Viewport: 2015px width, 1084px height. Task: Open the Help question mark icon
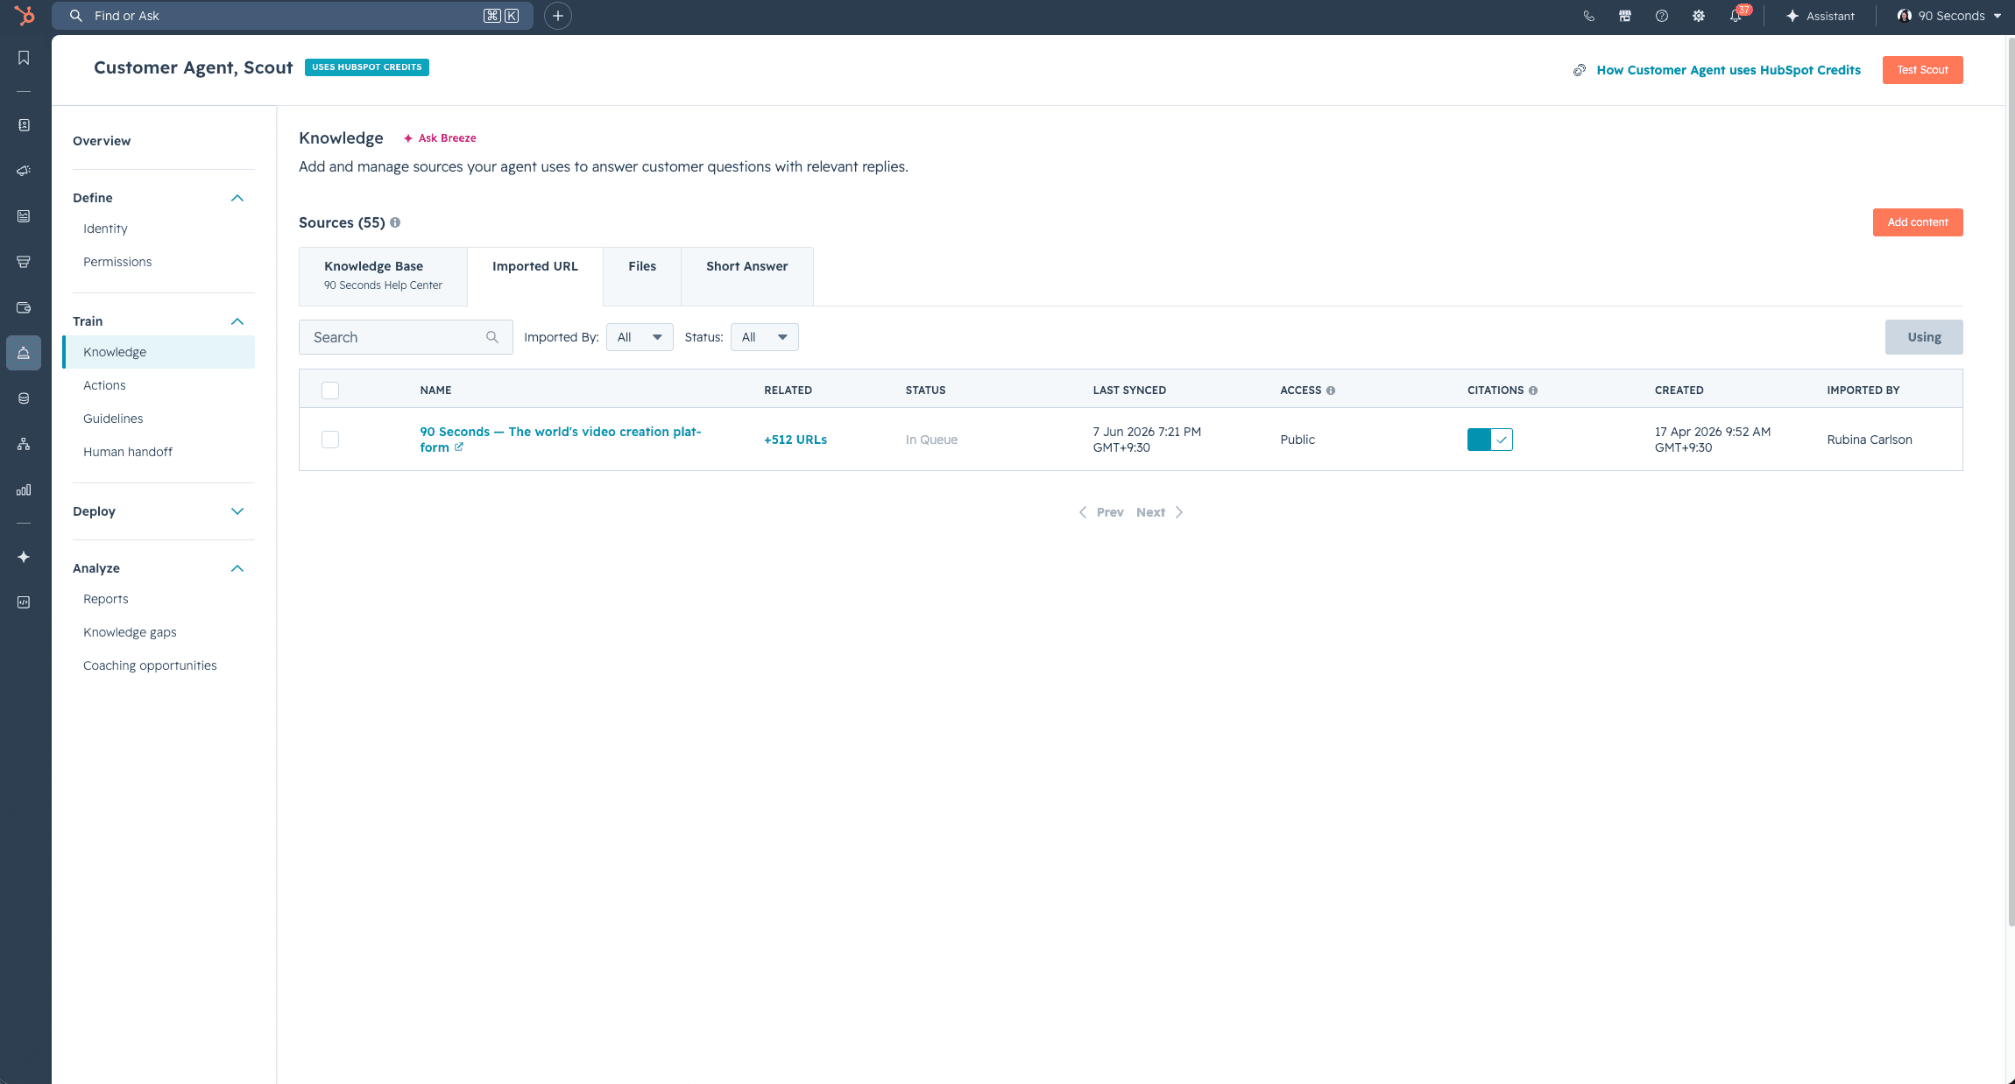coord(1662,16)
